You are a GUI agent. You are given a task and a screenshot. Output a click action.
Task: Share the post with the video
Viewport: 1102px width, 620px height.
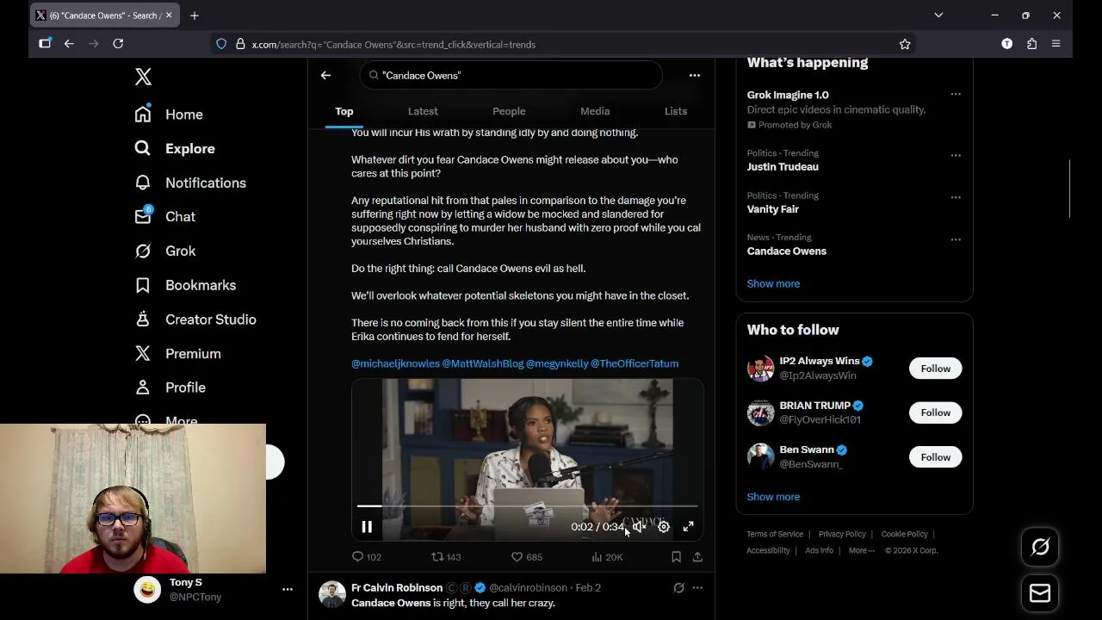point(697,557)
